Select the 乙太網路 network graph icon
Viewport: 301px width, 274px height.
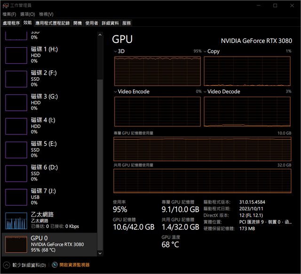pyautogui.click(x=16, y=221)
